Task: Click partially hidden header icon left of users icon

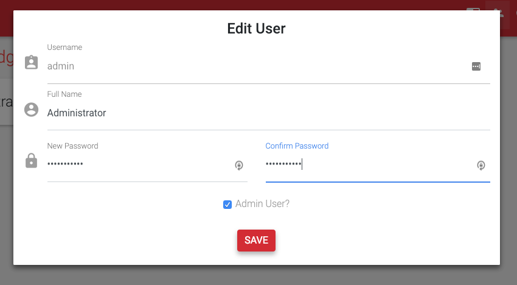Action: click(x=473, y=9)
